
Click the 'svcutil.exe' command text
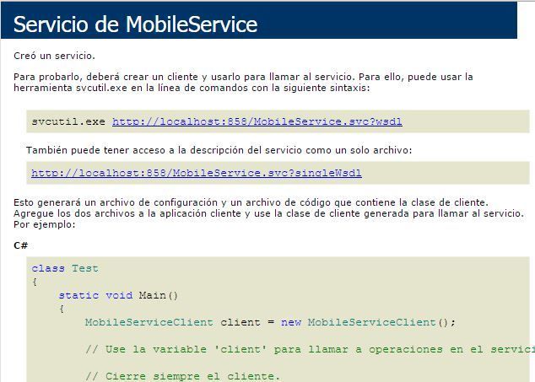click(68, 121)
